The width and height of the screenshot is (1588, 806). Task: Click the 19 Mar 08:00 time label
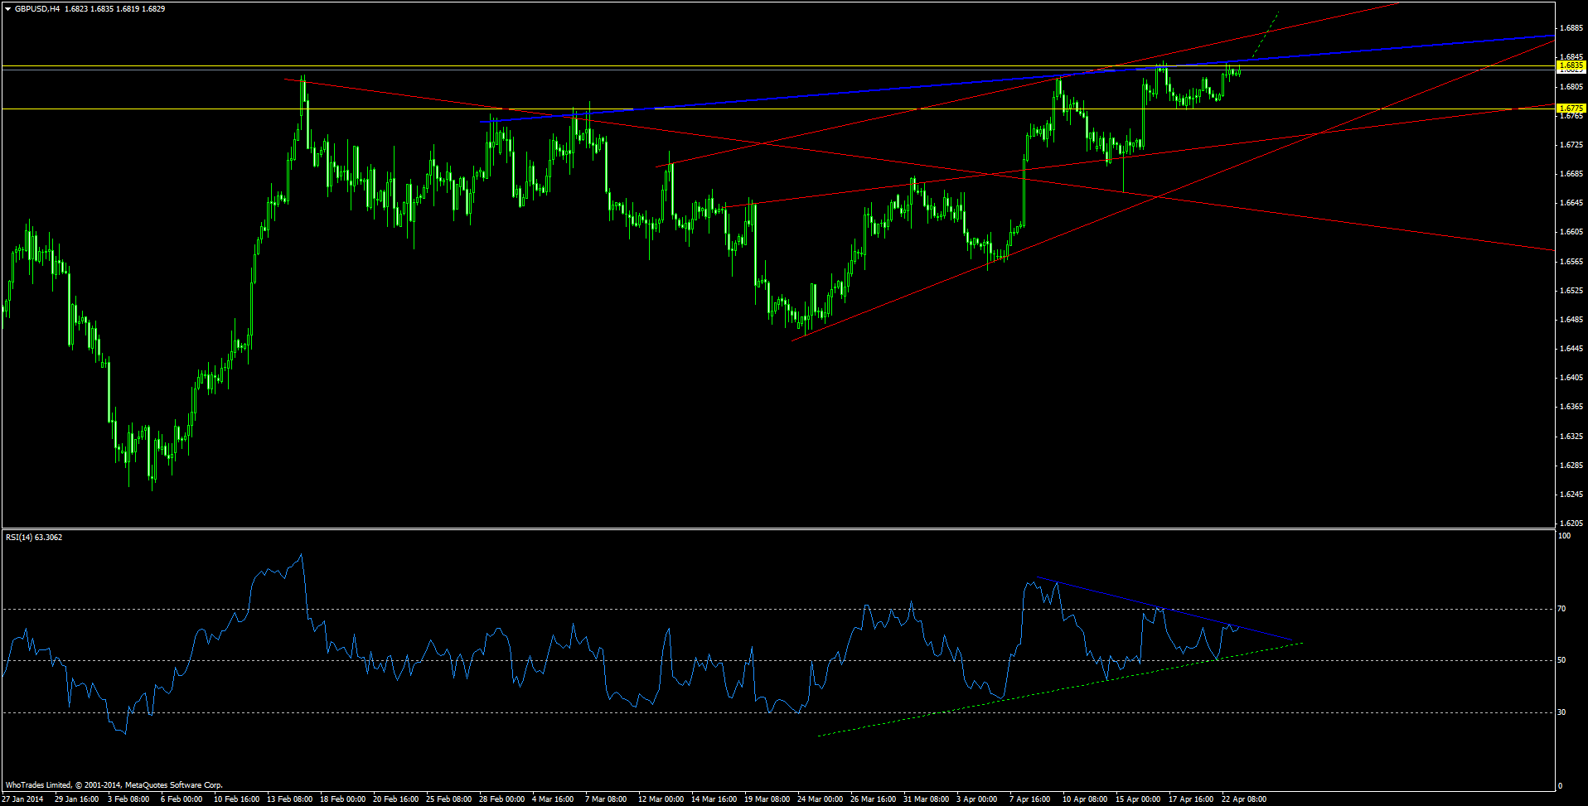tap(767, 799)
